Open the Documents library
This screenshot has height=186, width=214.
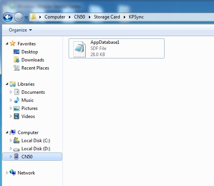[x=33, y=92]
